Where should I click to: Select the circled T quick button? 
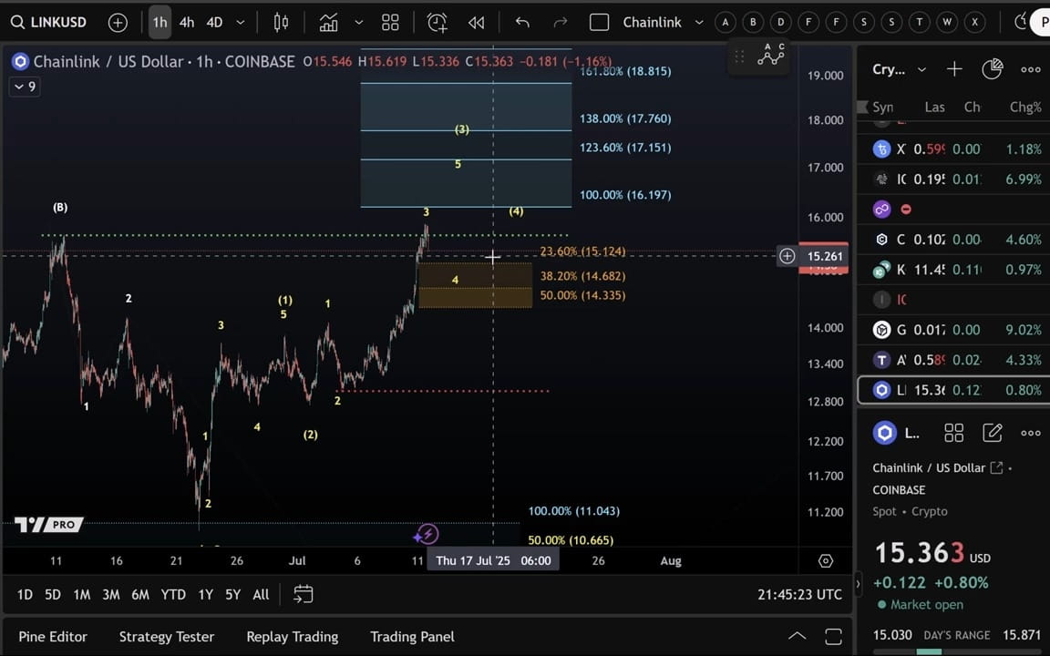tap(920, 22)
